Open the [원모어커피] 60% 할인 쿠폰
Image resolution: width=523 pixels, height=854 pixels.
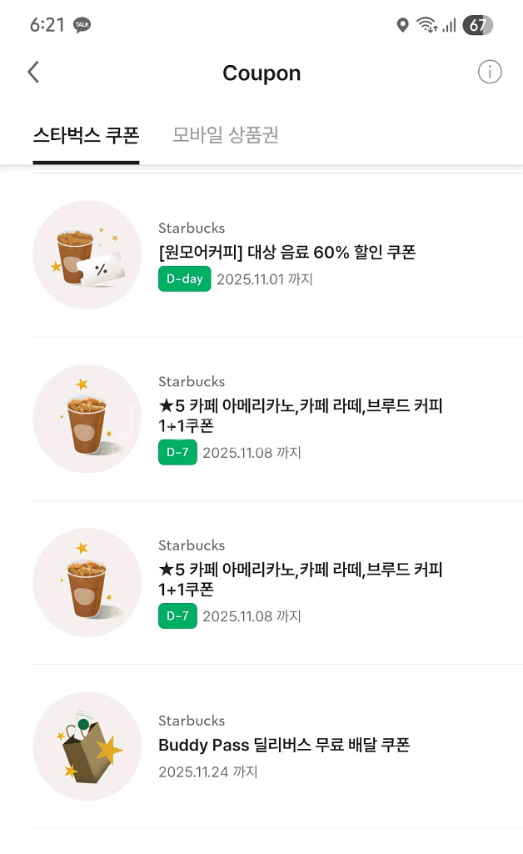(287, 251)
